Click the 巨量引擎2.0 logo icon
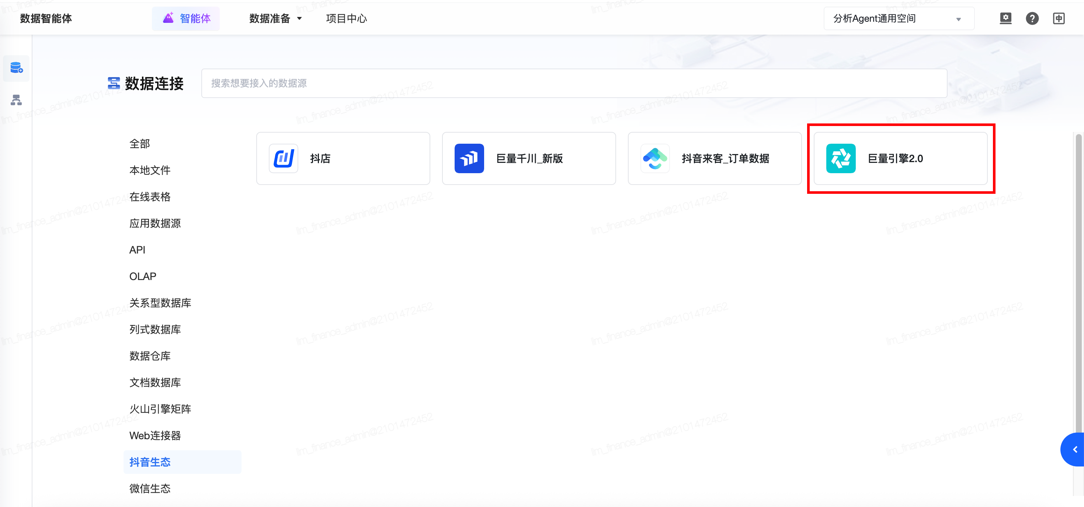Screen dimensions: 1084x507 click(841, 158)
